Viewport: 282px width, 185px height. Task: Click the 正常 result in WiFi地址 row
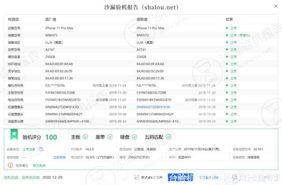(234, 64)
